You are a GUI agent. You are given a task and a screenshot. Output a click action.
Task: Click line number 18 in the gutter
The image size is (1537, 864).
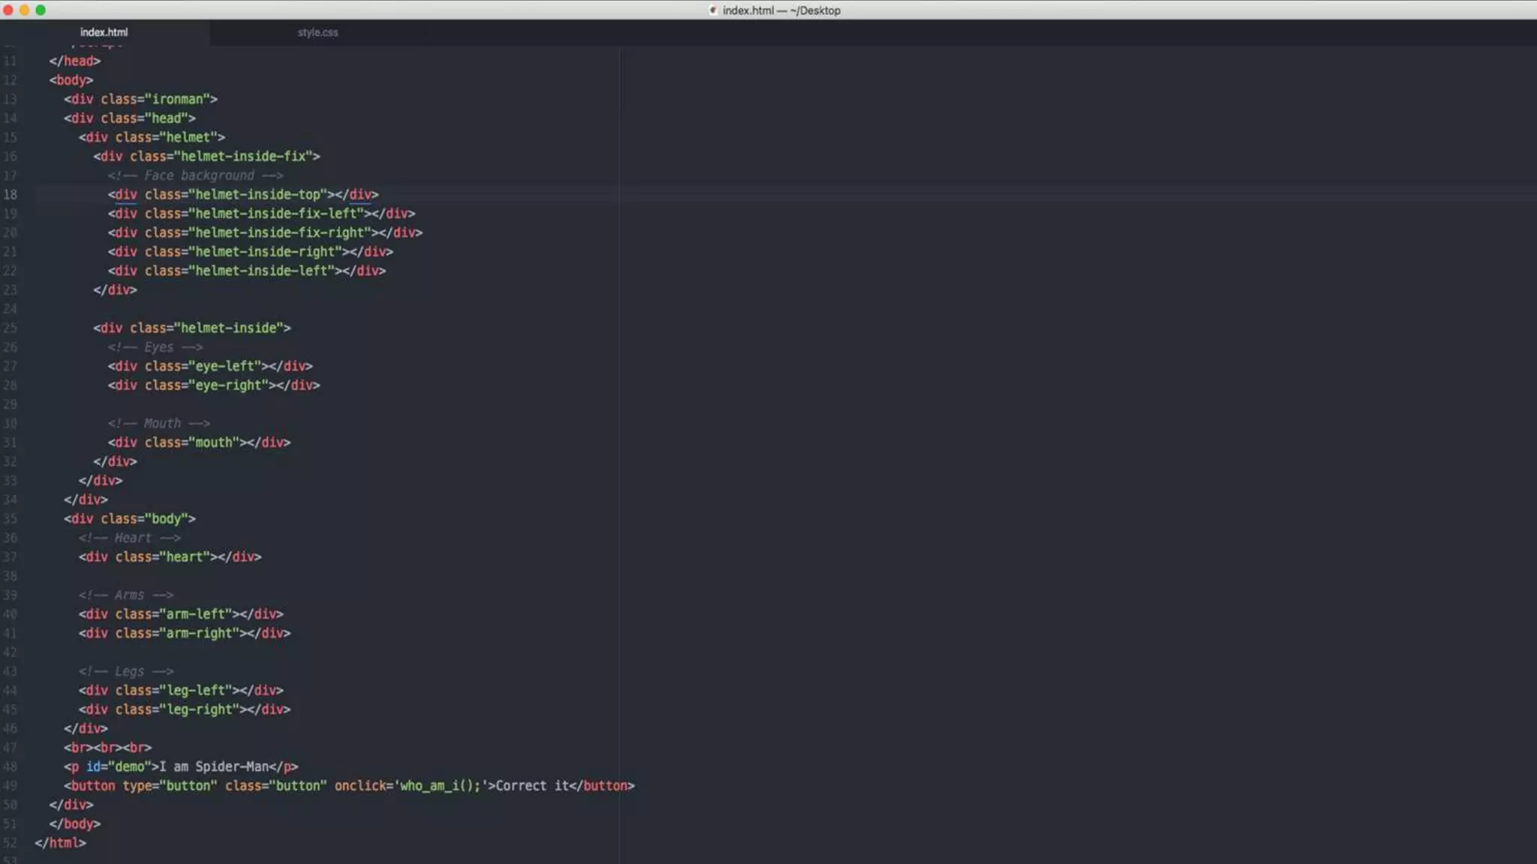click(10, 194)
